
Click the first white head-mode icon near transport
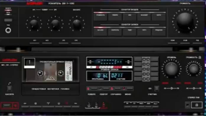click(x=89, y=105)
